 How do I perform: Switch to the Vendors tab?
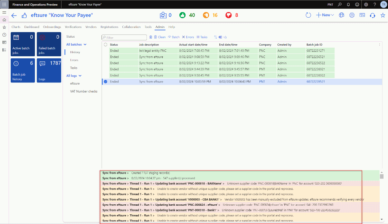click(x=91, y=27)
